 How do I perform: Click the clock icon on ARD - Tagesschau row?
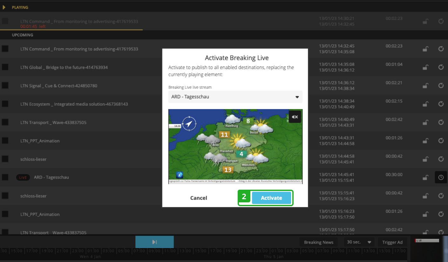[441, 177]
